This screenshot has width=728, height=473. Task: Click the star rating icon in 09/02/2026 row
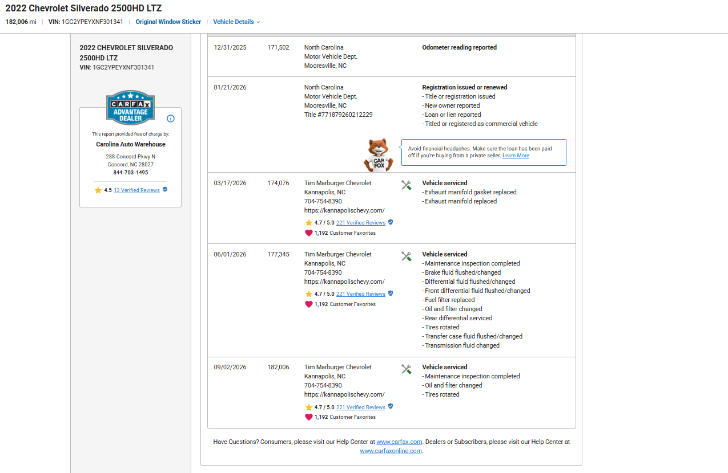tap(308, 407)
